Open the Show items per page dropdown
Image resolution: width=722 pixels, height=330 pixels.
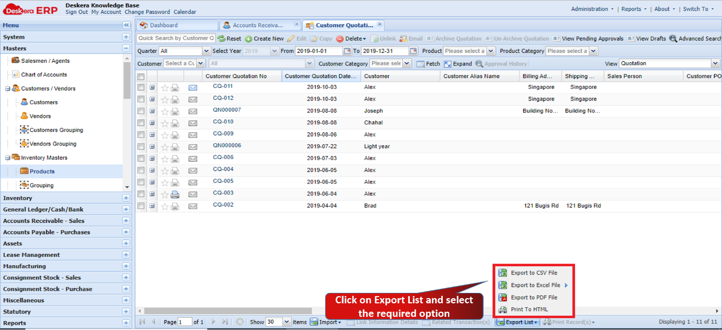(x=286, y=322)
